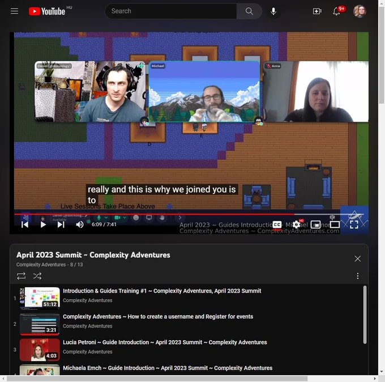Open April 2023 Summit playlist title
The height and width of the screenshot is (382, 385).
click(93, 255)
